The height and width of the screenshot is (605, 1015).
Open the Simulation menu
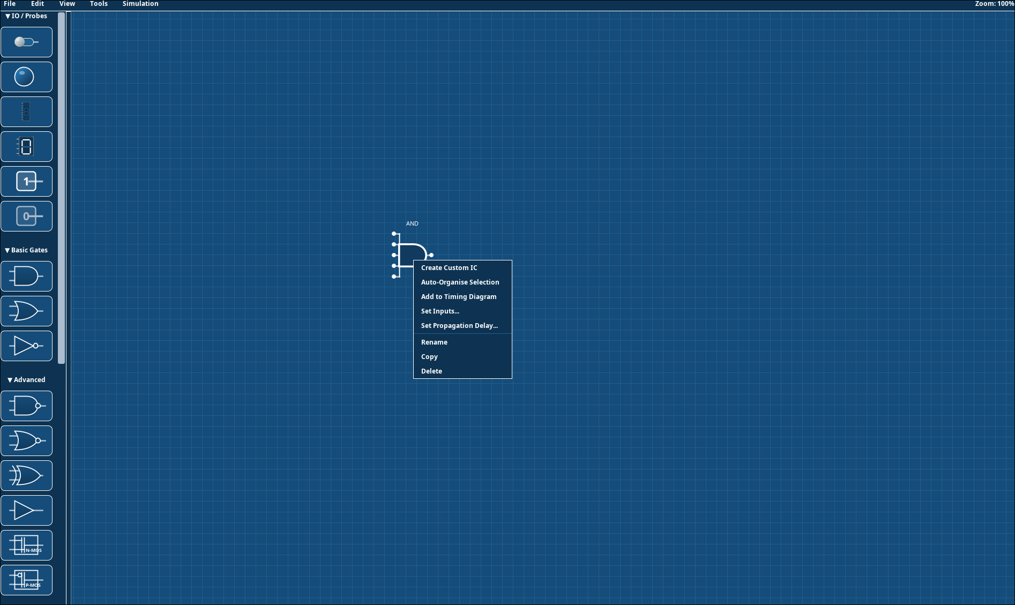click(140, 4)
